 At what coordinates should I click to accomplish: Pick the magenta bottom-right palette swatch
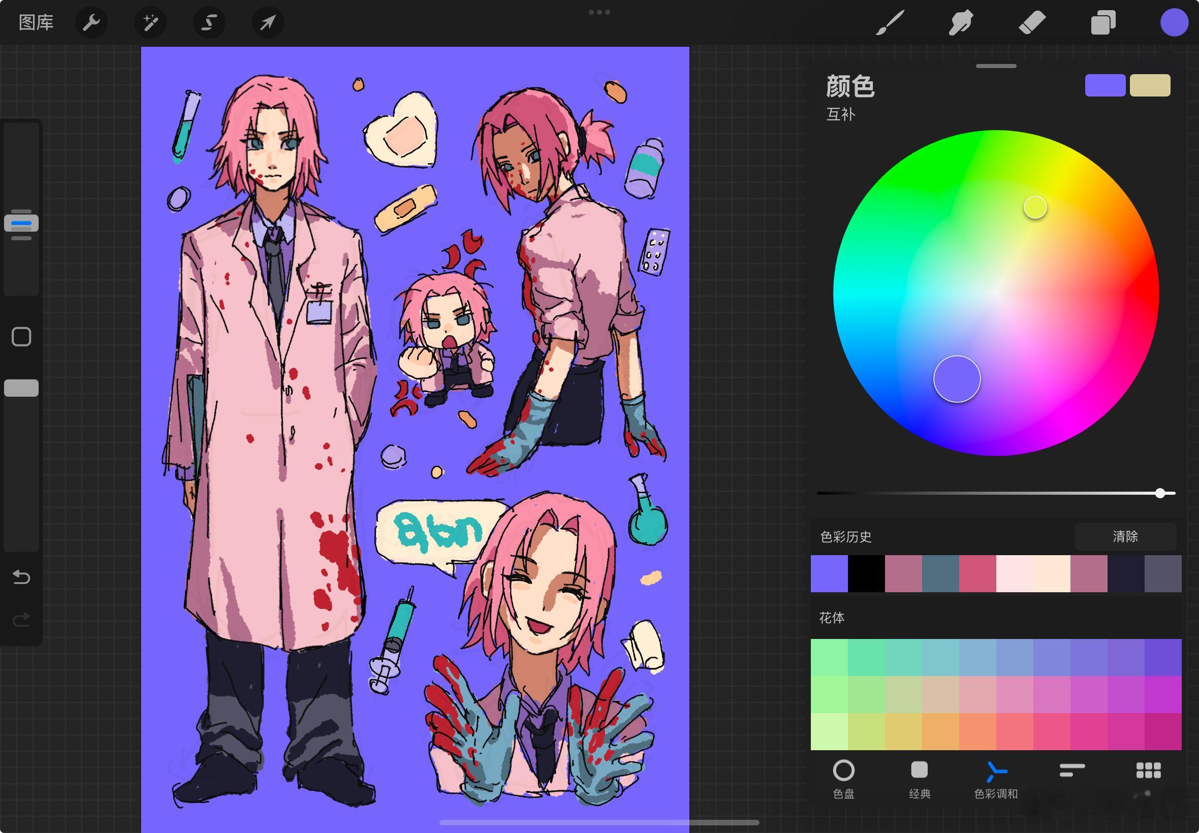tap(1163, 732)
